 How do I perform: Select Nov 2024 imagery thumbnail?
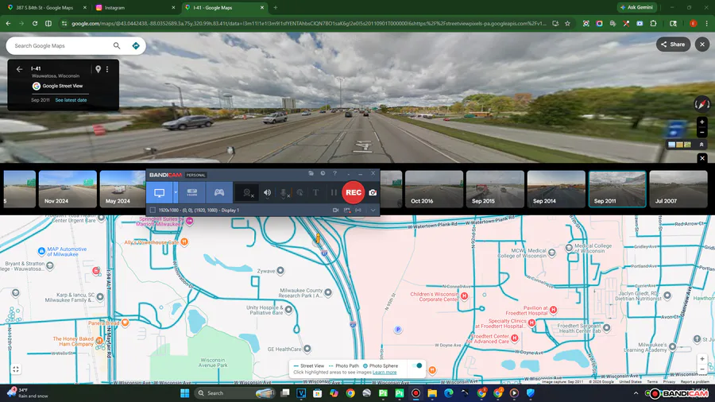click(68, 189)
